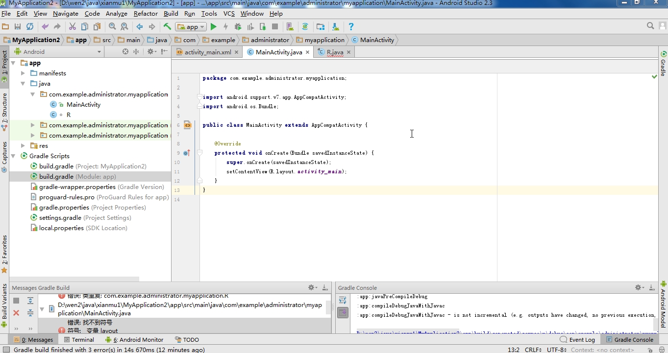
Task: Click the Copy toolbar icon
Action: [85, 26]
